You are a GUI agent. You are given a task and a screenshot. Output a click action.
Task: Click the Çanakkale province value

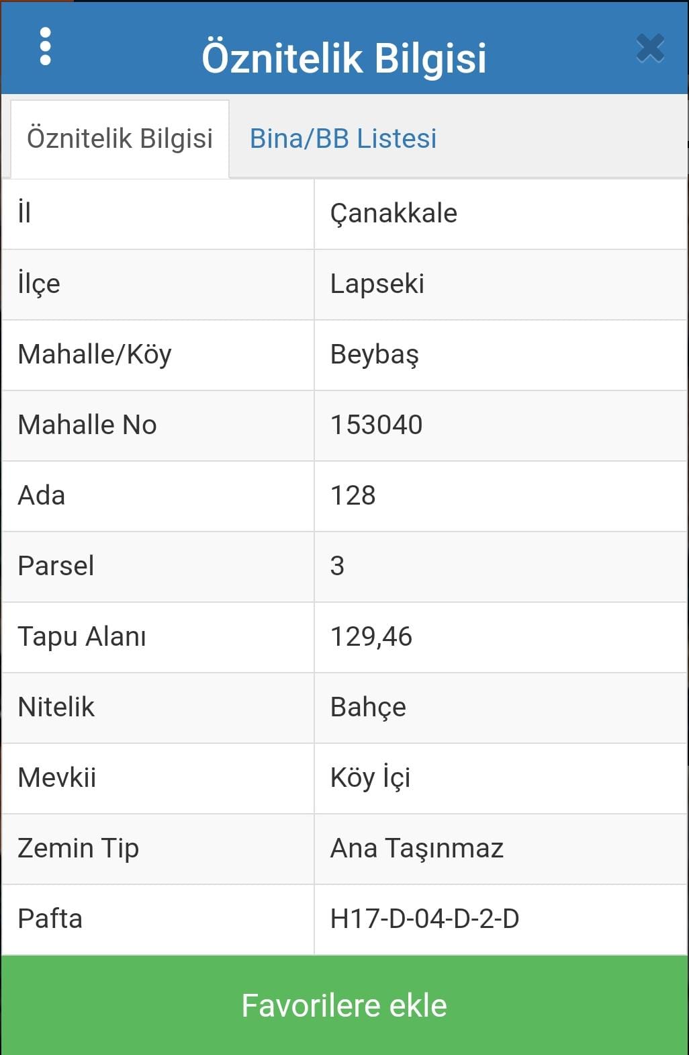point(394,214)
